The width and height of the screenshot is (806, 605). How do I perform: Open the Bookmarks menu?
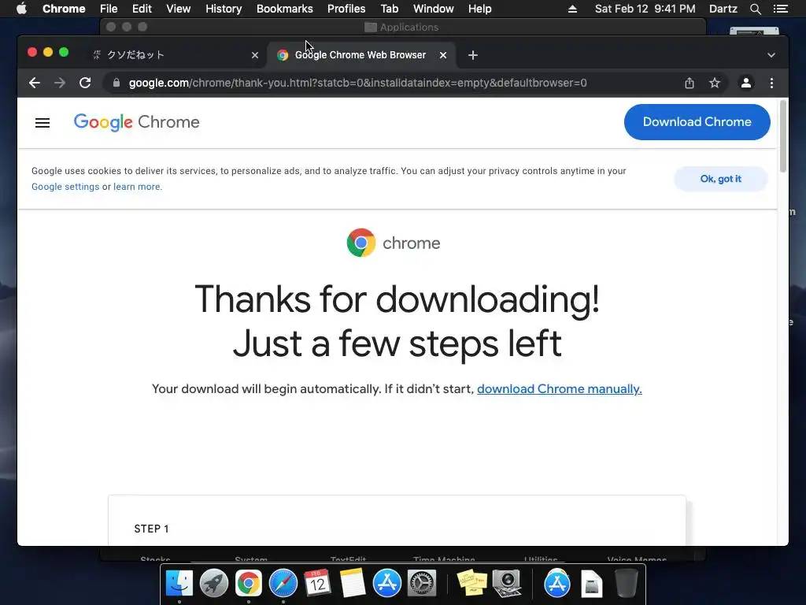(285, 9)
